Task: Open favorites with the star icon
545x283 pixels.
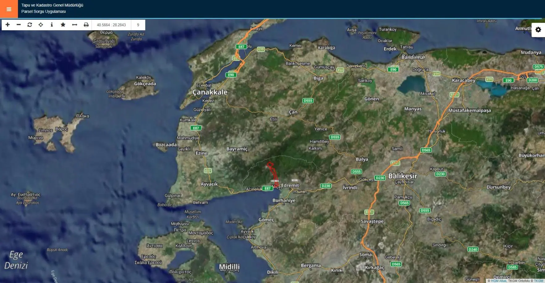Action: click(x=63, y=25)
